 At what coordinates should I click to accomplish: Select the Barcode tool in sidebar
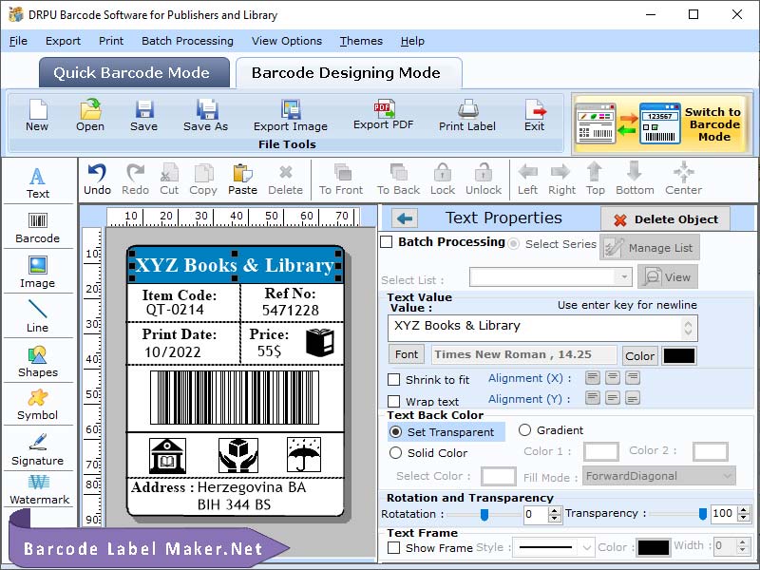point(37,227)
